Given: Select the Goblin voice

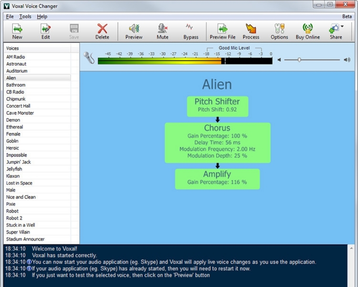Looking at the screenshot, I should pyautogui.click(x=38, y=141).
